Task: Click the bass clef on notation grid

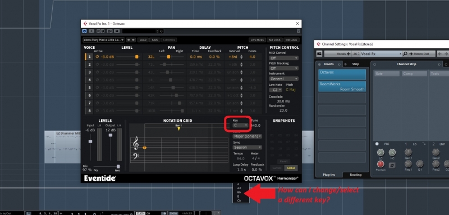Action: [136, 156]
